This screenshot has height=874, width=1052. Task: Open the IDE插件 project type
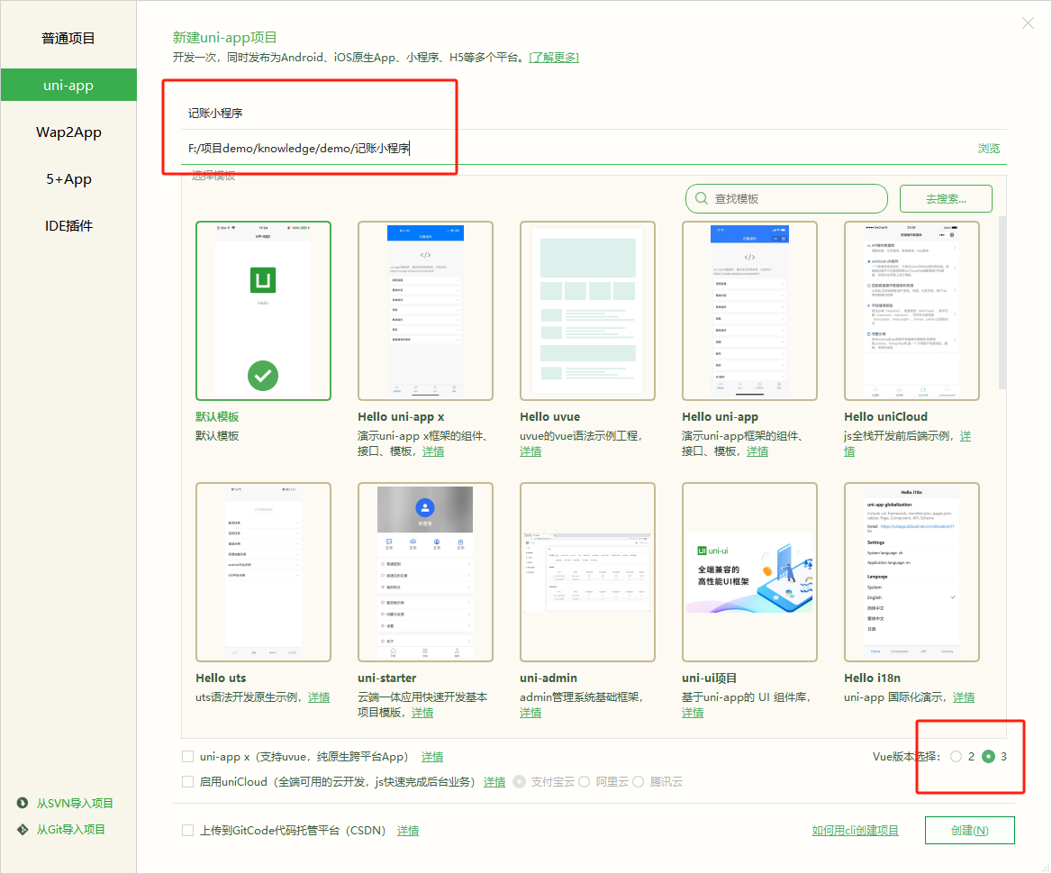point(68,226)
